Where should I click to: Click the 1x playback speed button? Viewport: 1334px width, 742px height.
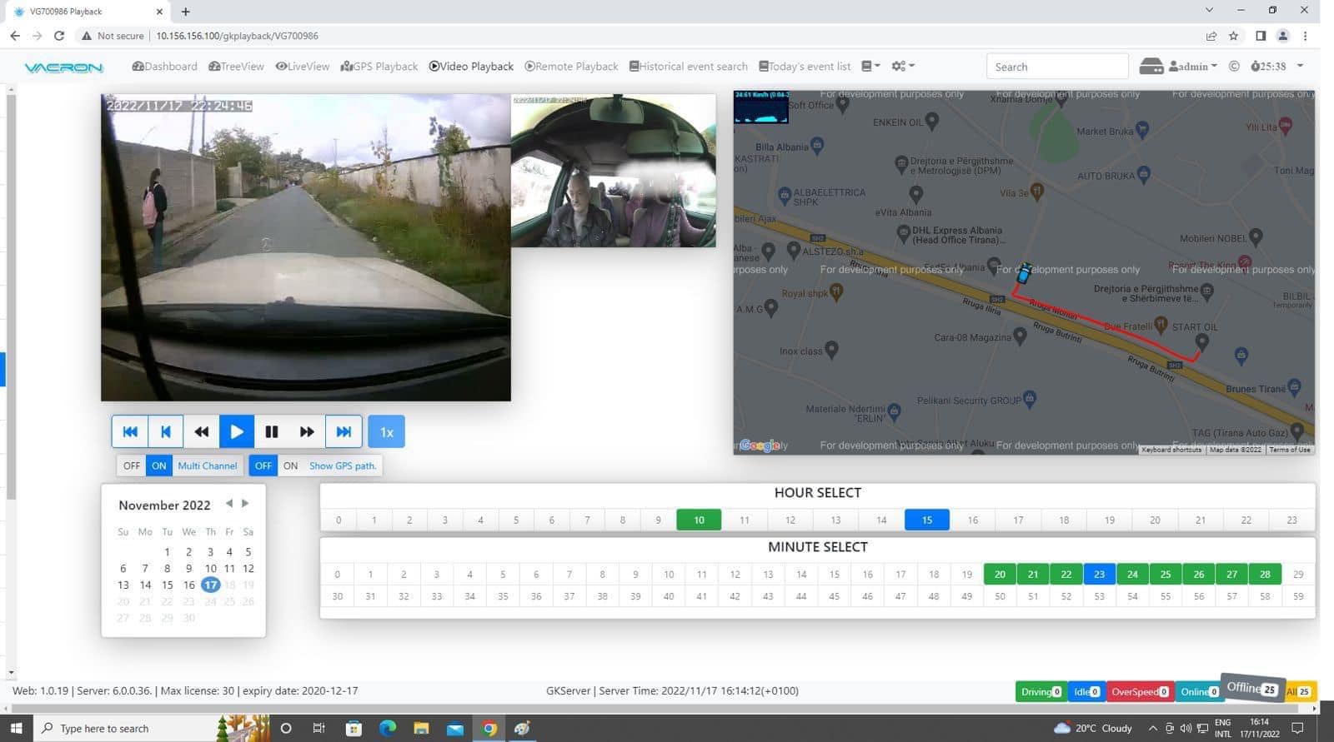tap(386, 431)
